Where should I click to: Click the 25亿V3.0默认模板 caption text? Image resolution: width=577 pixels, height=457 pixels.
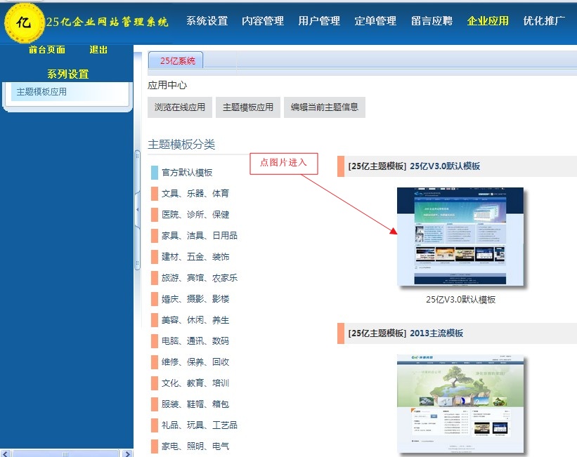461,300
